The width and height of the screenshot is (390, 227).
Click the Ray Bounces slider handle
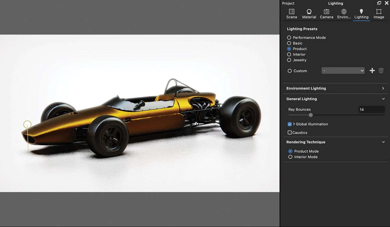click(x=310, y=115)
